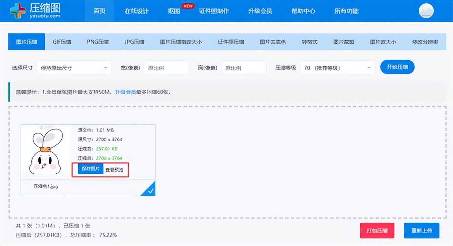The height and width of the screenshot is (246, 453).
Task: Open 所有功能 in the top navigation
Action: point(346,11)
